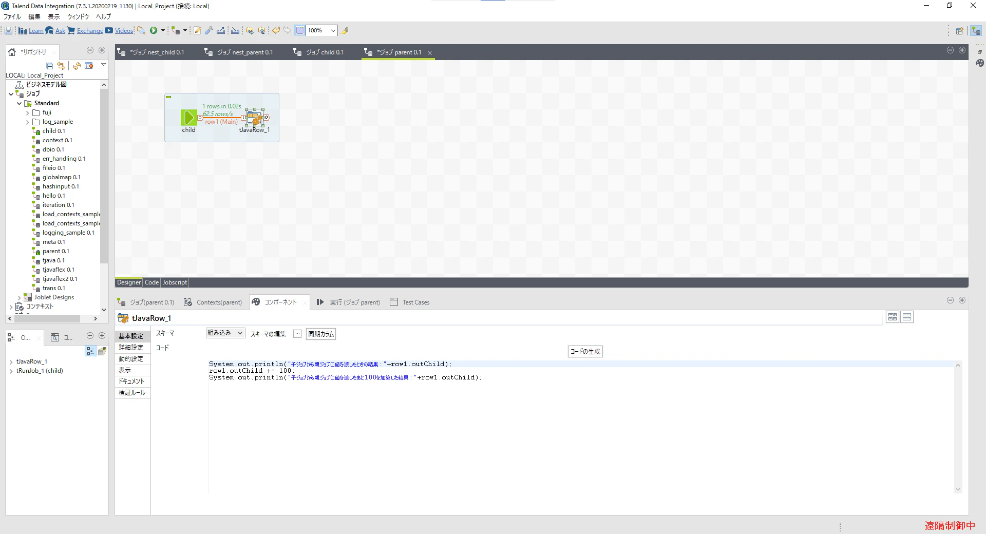Toggle the highlighted palette button beside the zoom box
The width and height of the screenshot is (986, 534).
click(x=300, y=30)
